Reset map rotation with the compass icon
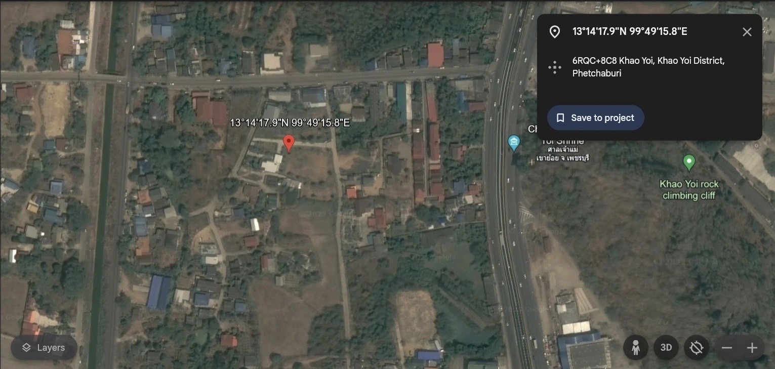Image resolution: width=775 pixels, height=369 pixels. point(697,348)
